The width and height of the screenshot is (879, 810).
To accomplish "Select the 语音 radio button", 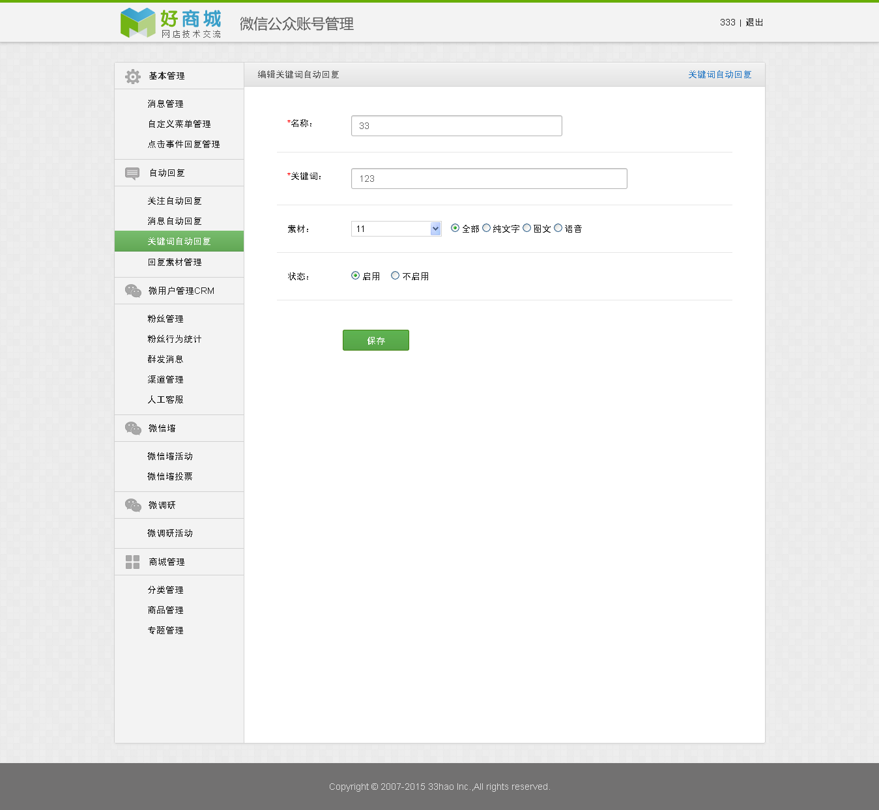I will [x=558, y=228].
